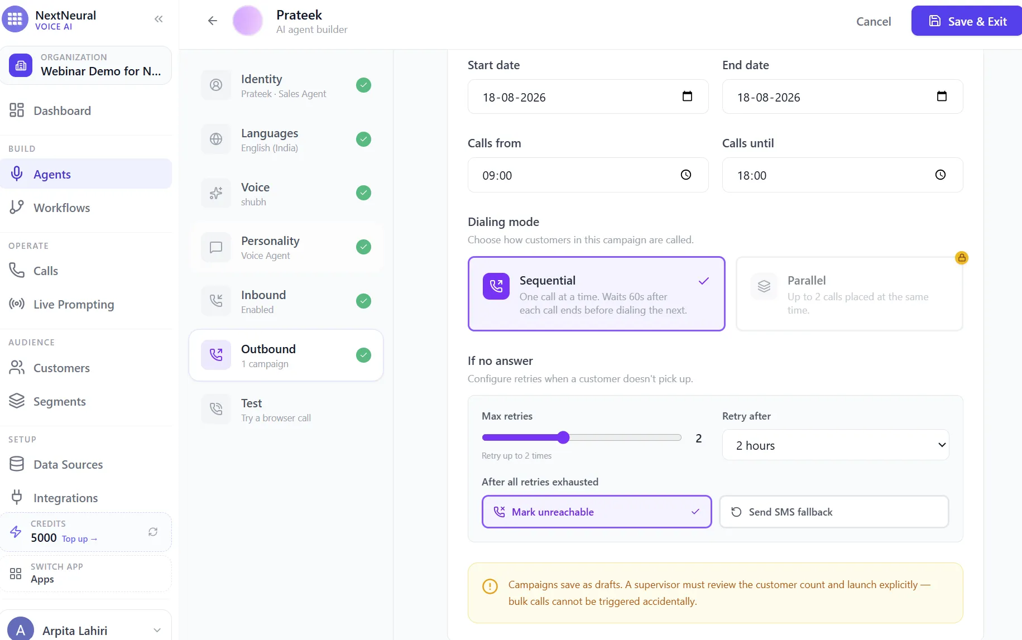
Task: Click the Outbound step phone icon
Action: [x=216, y=355]
